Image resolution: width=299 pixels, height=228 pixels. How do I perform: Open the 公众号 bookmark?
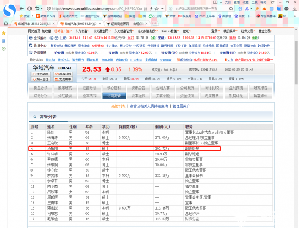155,16
